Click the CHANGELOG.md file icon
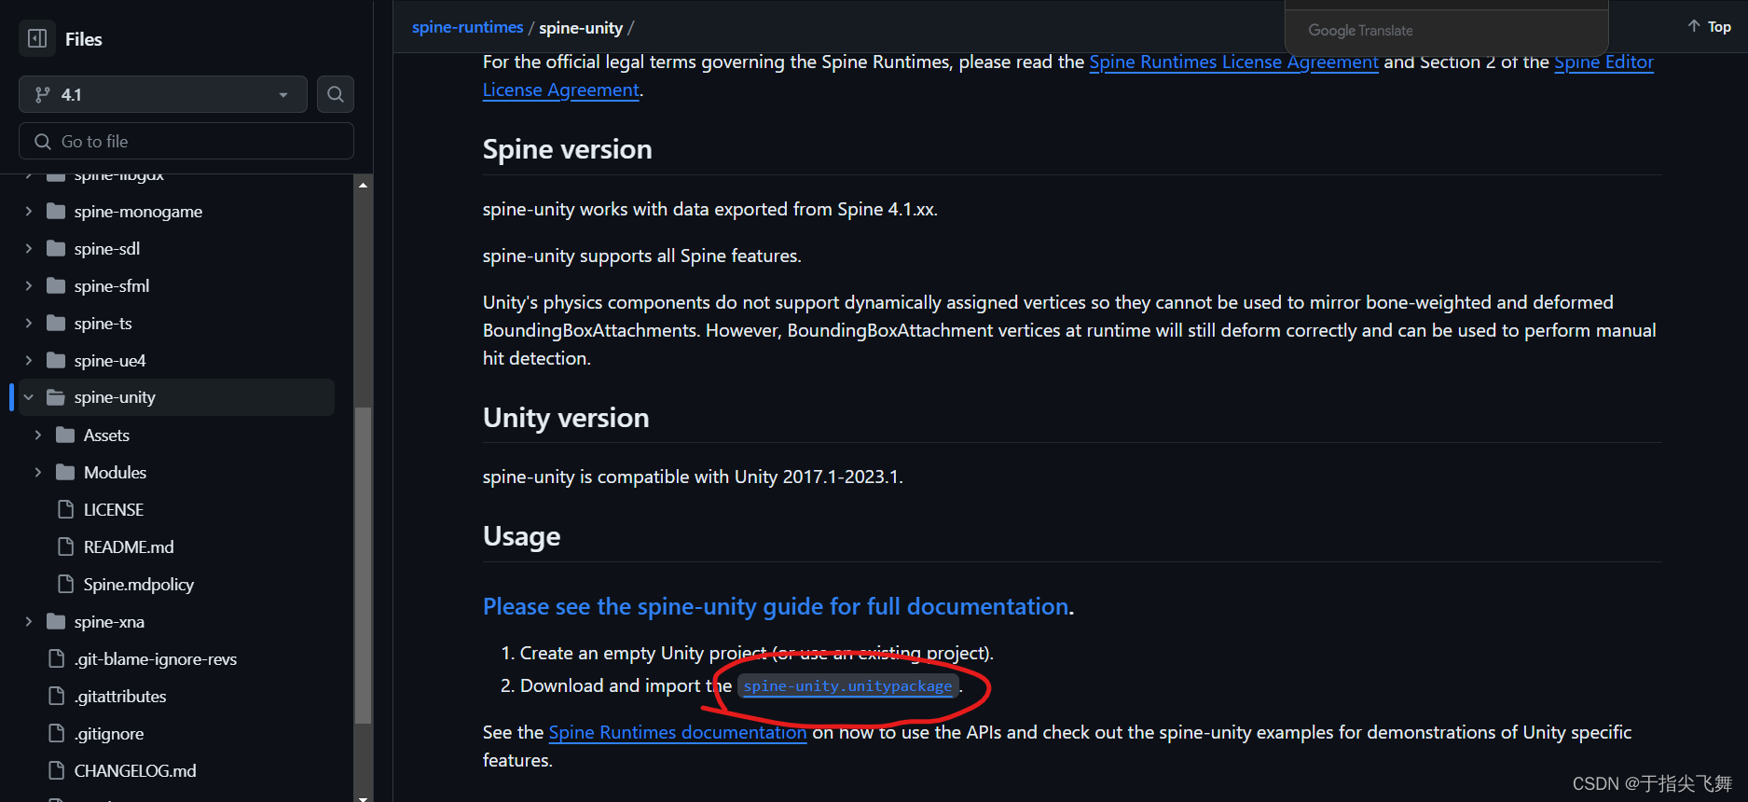This screenshot has width=1748, height=802. pos(57,770)
